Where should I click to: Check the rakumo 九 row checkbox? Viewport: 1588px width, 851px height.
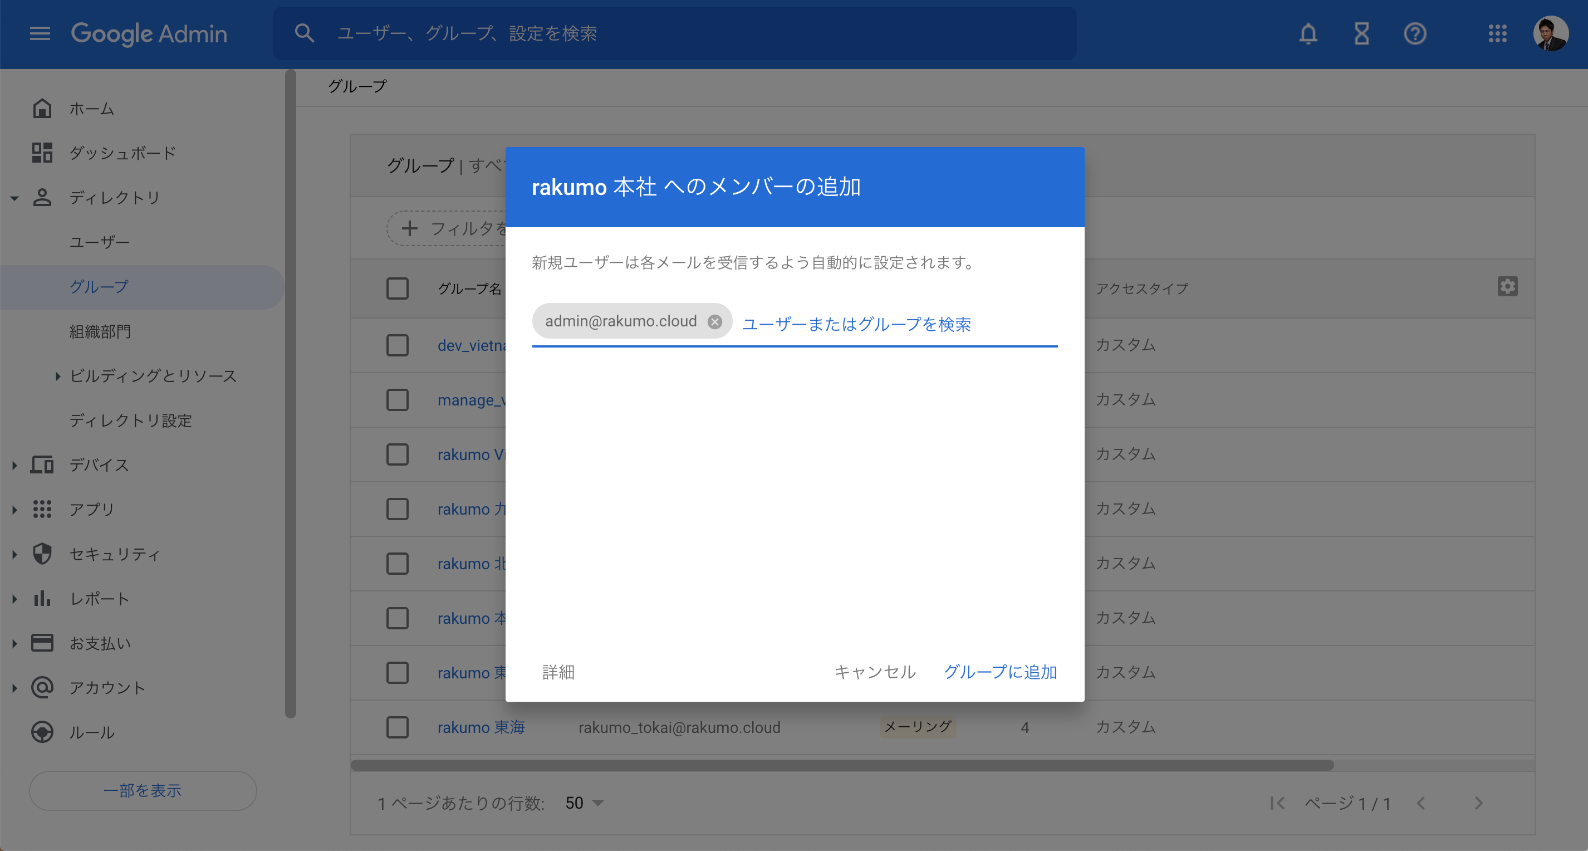(397, 508)
